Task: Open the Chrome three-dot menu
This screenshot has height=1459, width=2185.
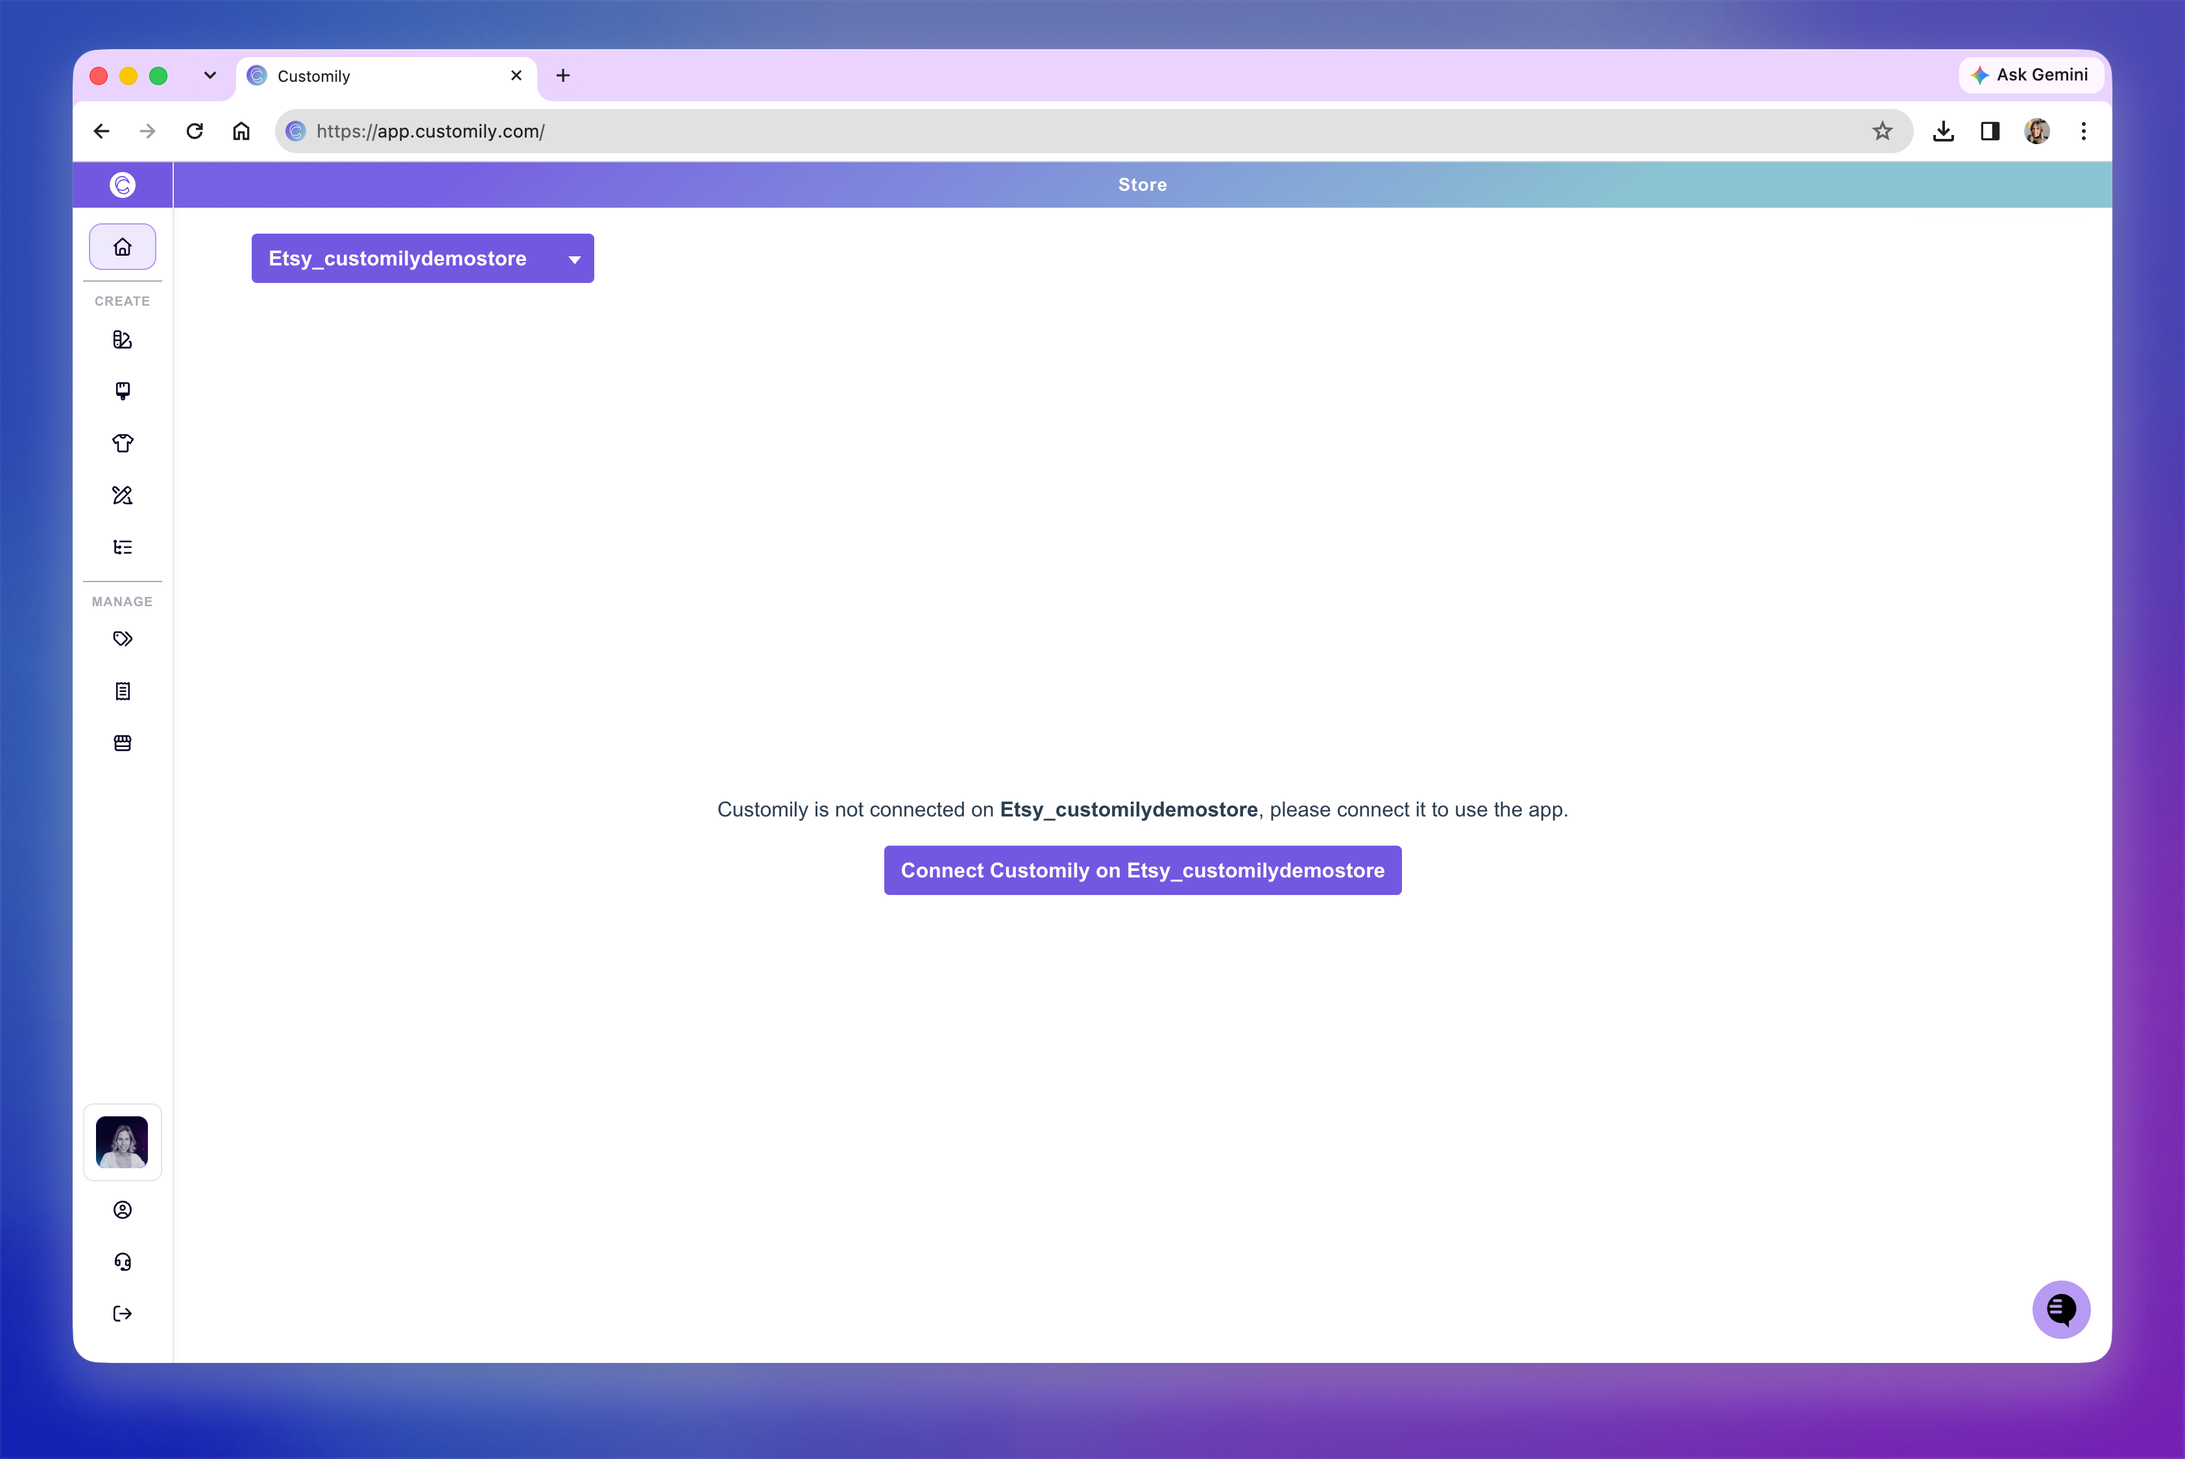Action: [2084, 131]
